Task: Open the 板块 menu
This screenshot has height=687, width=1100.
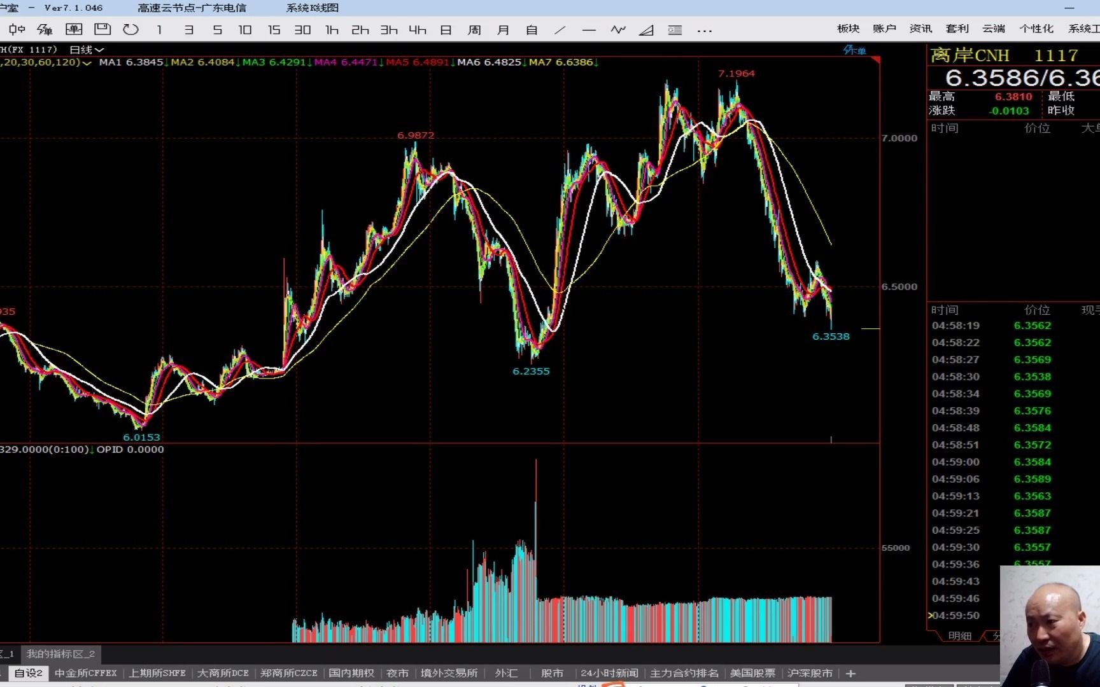Action: (x=848, y=29)
